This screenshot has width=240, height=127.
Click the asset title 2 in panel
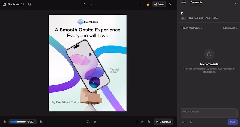point(182,13)
